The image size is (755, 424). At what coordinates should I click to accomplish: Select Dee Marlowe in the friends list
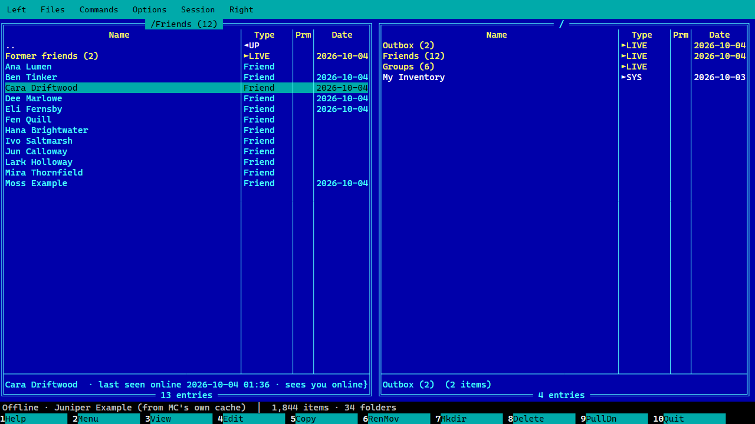pyautogui.click(x=186, y=98)
